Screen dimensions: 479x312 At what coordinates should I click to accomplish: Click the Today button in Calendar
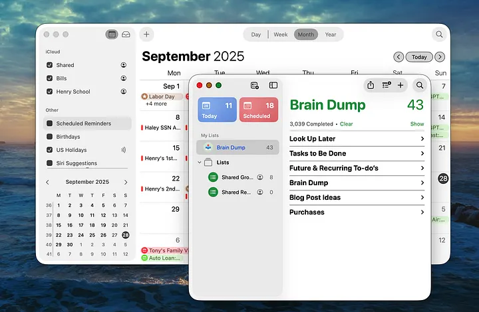[x=419, y=57]
